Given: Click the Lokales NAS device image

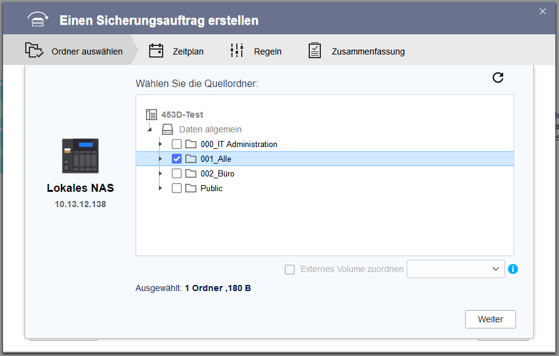Looking at the screenshot, I should point(80,156).
